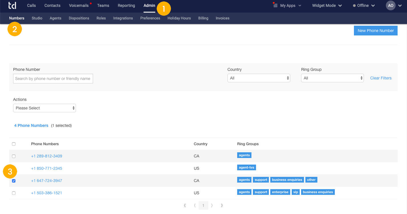Click the Phone Numbers column header
Screen dimensions: 407x214
pyautogui.click(x=45, y=144)
